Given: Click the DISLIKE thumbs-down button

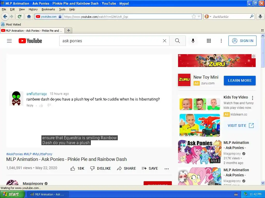Looking at the screenshot, I should (x=101, y=168).
